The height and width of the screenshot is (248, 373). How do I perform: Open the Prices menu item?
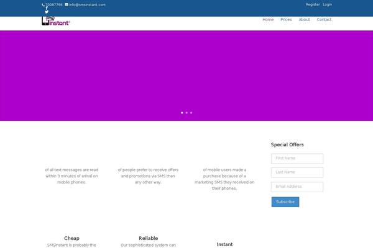[x=286, y=20]
